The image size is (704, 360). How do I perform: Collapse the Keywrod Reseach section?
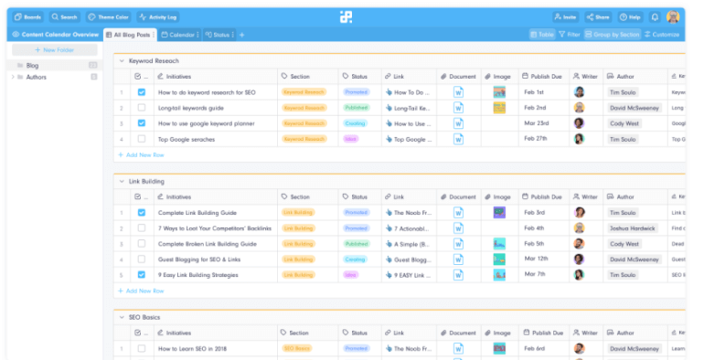(122, 60)
